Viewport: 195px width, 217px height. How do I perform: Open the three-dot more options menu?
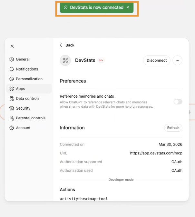tap(177, 60)
